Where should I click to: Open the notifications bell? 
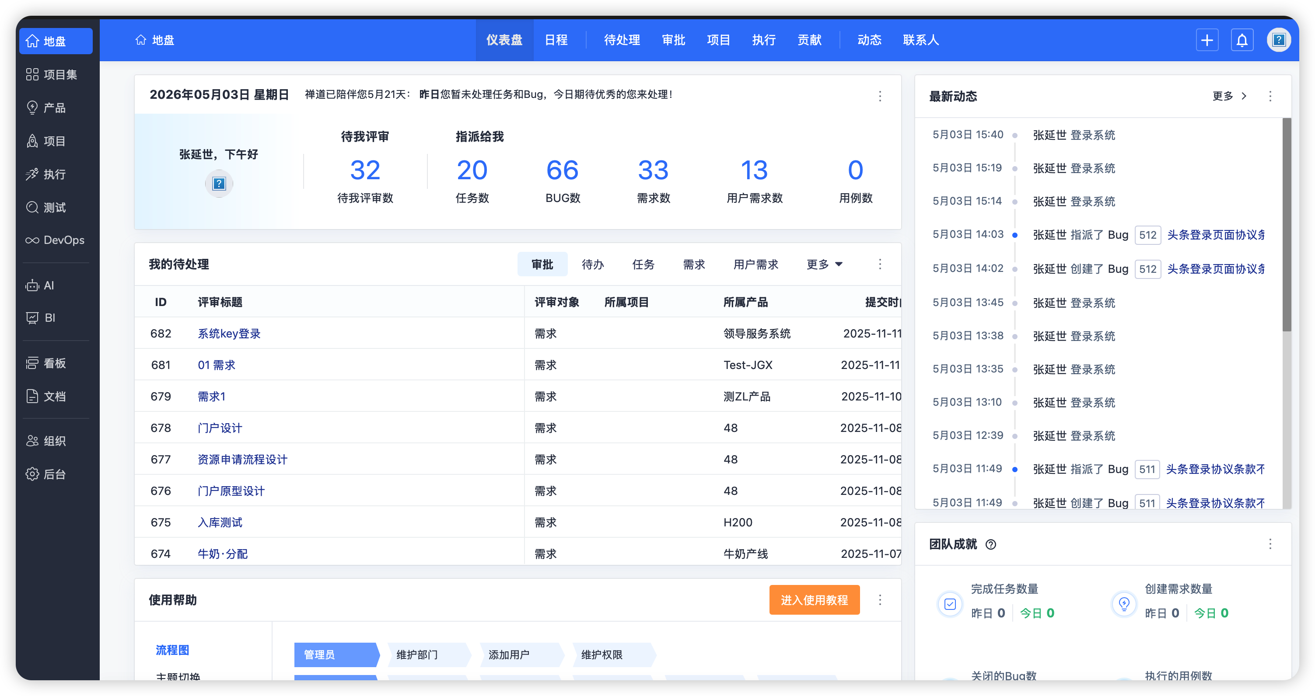(x=1242, y=40)
